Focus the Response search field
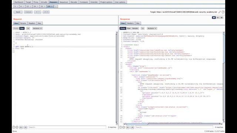Viewport: 237px width, 133px height. coord(174,127)
